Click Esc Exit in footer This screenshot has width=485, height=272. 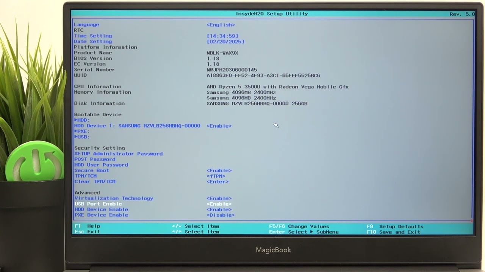coord(87,232)
